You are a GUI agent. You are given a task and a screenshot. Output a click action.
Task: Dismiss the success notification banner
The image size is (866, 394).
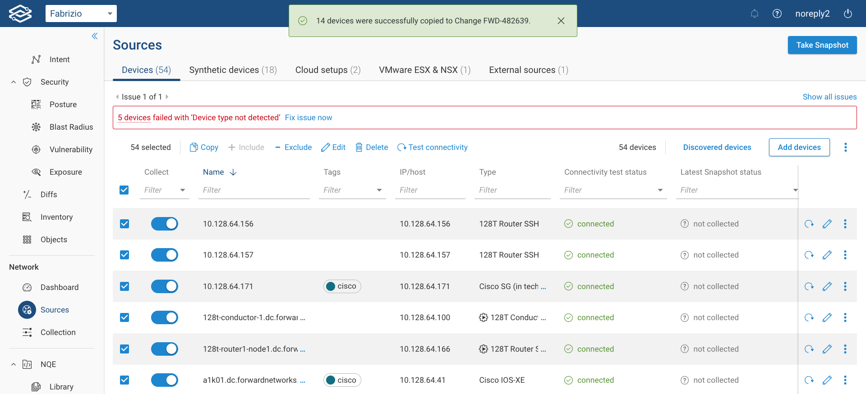point(561,21)
